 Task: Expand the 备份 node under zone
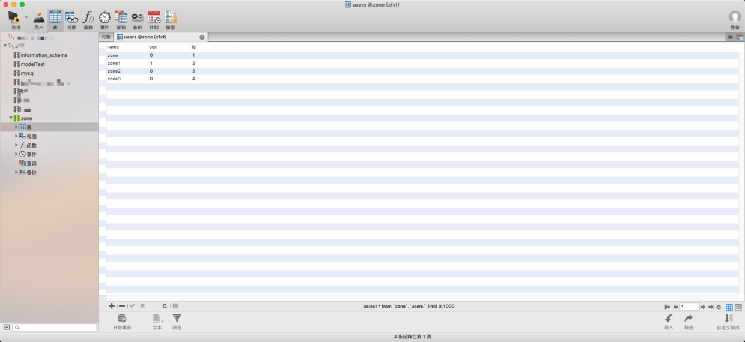point(17,172)
